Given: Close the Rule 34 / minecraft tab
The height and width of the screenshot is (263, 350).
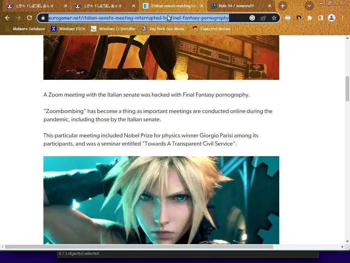Looking at the screenshot, I should click(270, 6).
